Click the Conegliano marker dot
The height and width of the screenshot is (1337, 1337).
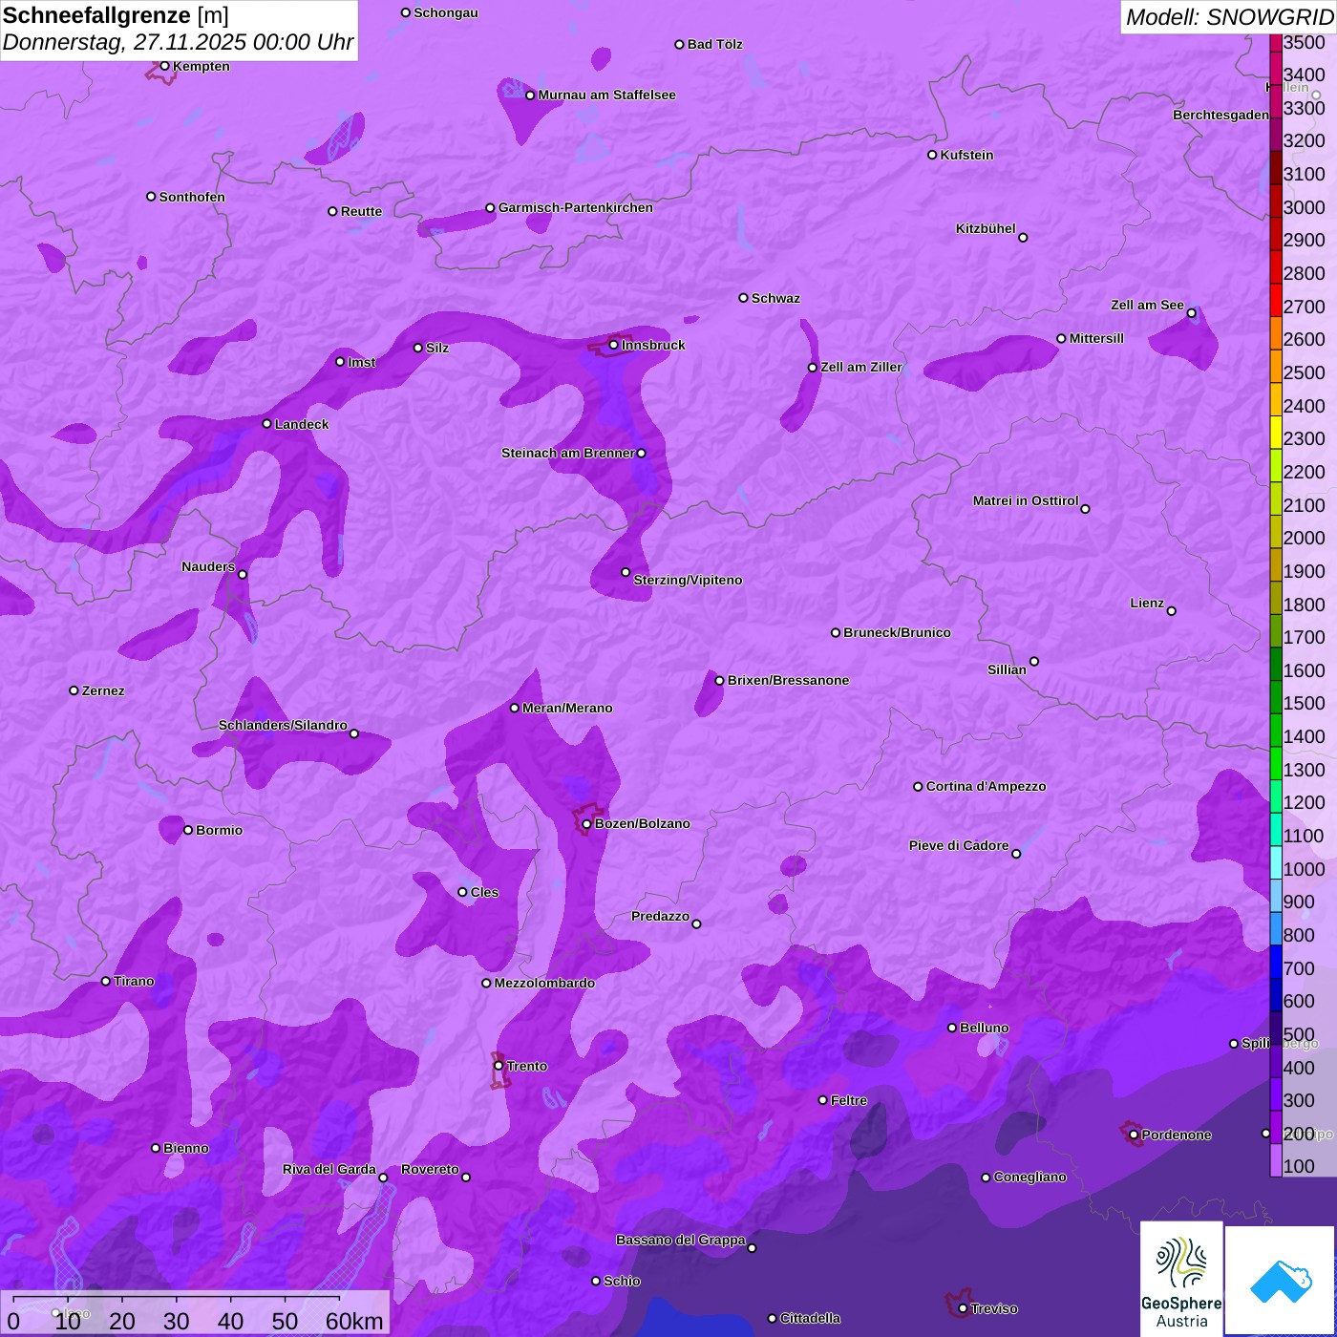(x=986, y=1178)
